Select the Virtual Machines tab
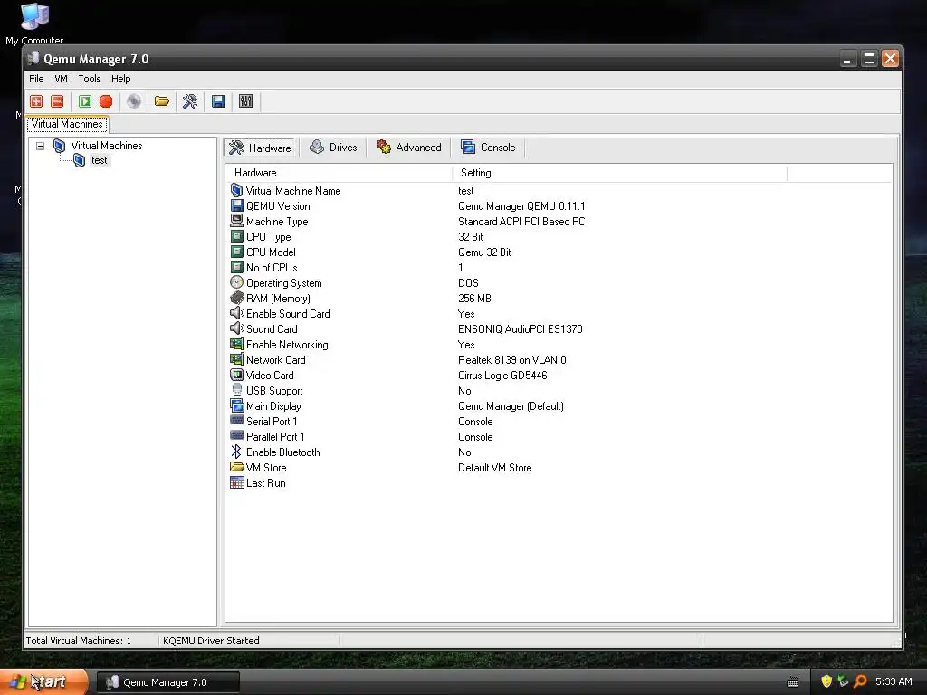 point(67,124)
